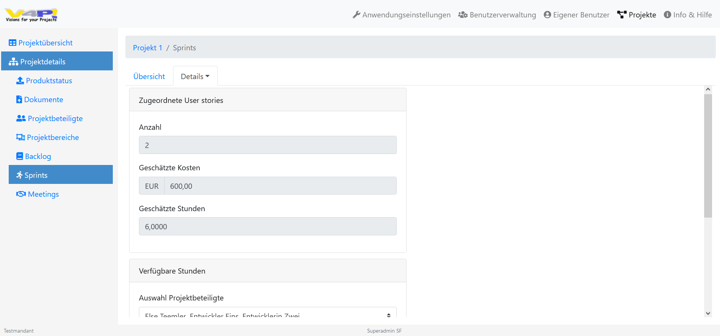Click the EUR currency prefix
Image resolution: width=720 pixels, height=336 pixels.
[x=152, y=186]
